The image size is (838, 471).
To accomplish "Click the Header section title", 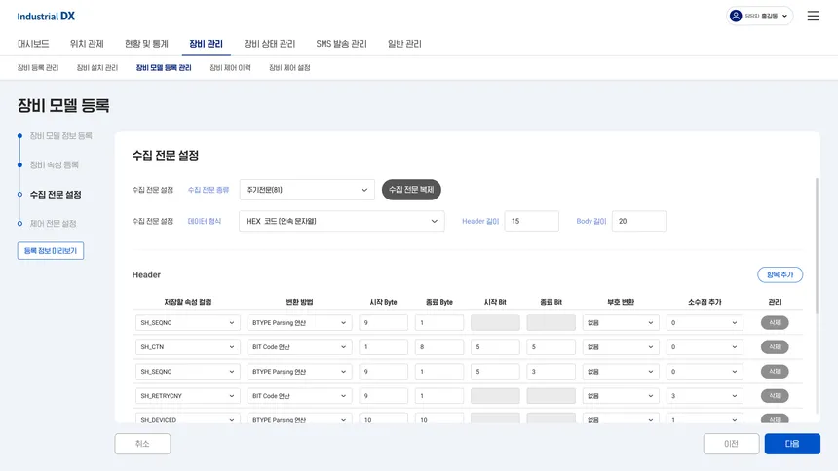I will (x=146, y=274).
